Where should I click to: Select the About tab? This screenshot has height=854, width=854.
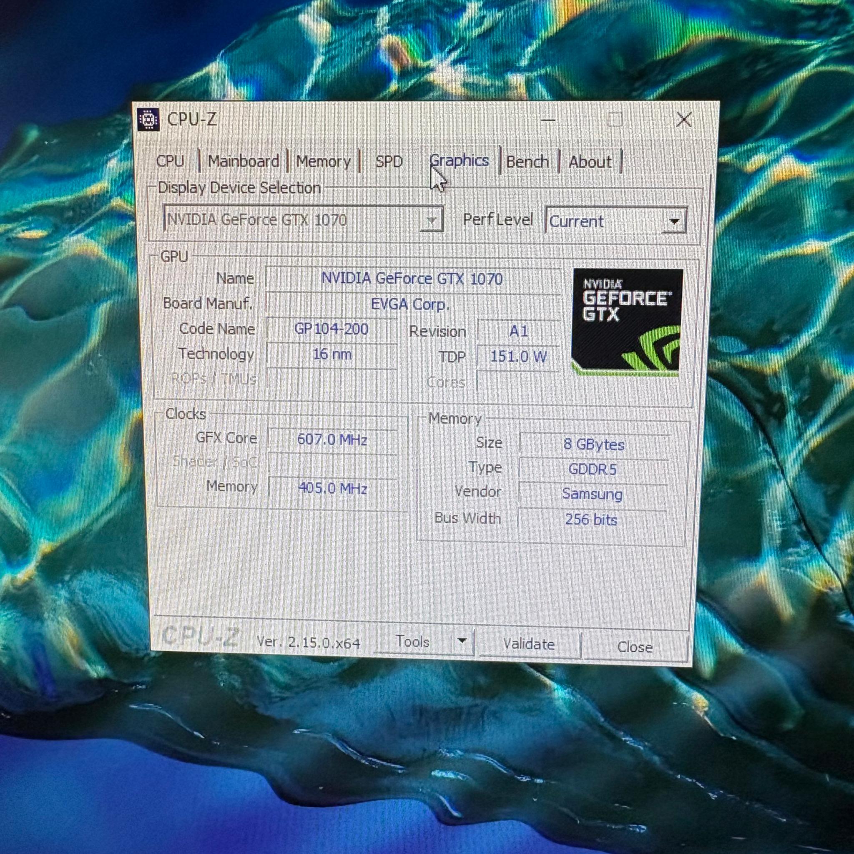[590, 161]
